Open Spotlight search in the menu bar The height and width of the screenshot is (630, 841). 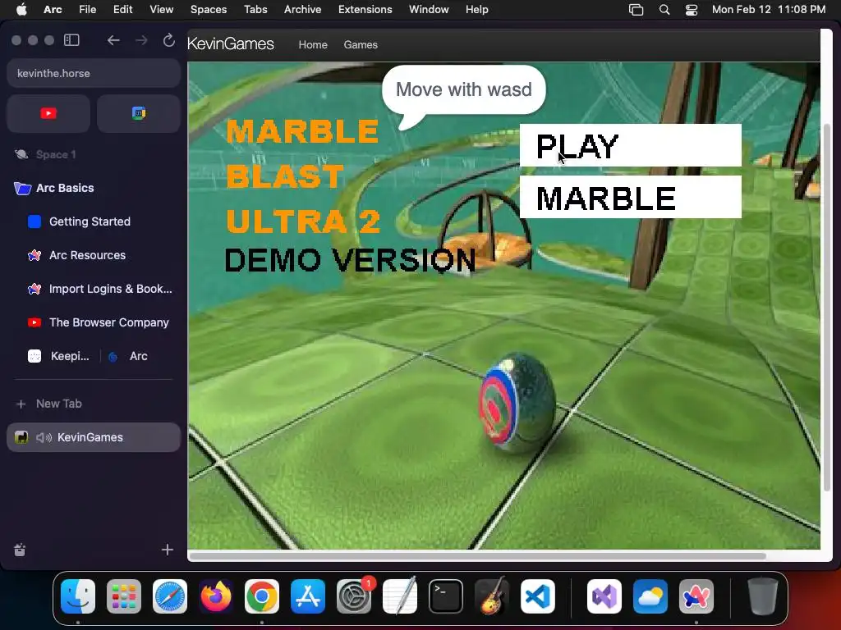tap(664, 10)
